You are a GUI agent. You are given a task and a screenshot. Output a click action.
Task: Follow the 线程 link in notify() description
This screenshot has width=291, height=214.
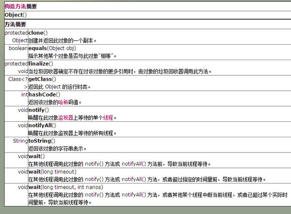[108, 117]
